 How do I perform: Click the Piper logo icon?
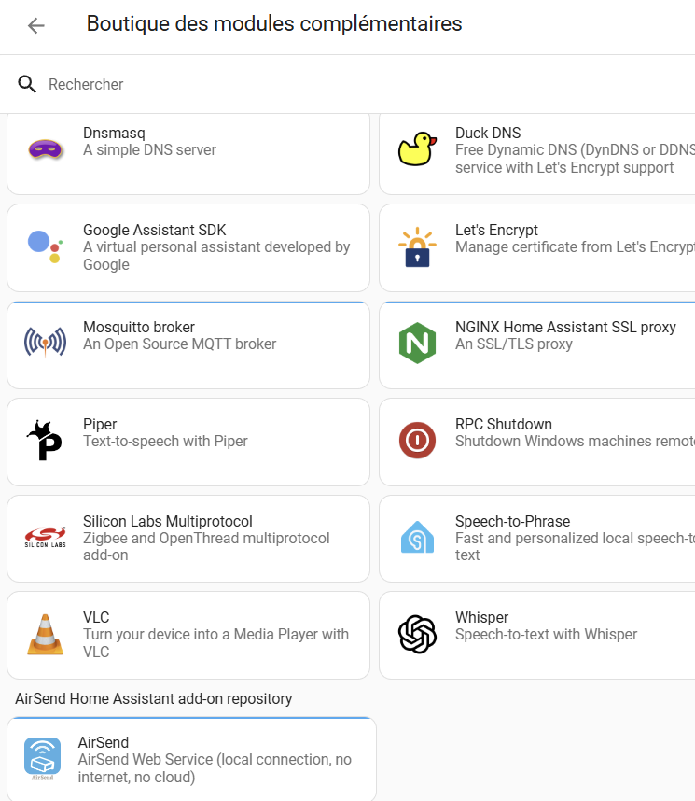(x=45, y=440)
